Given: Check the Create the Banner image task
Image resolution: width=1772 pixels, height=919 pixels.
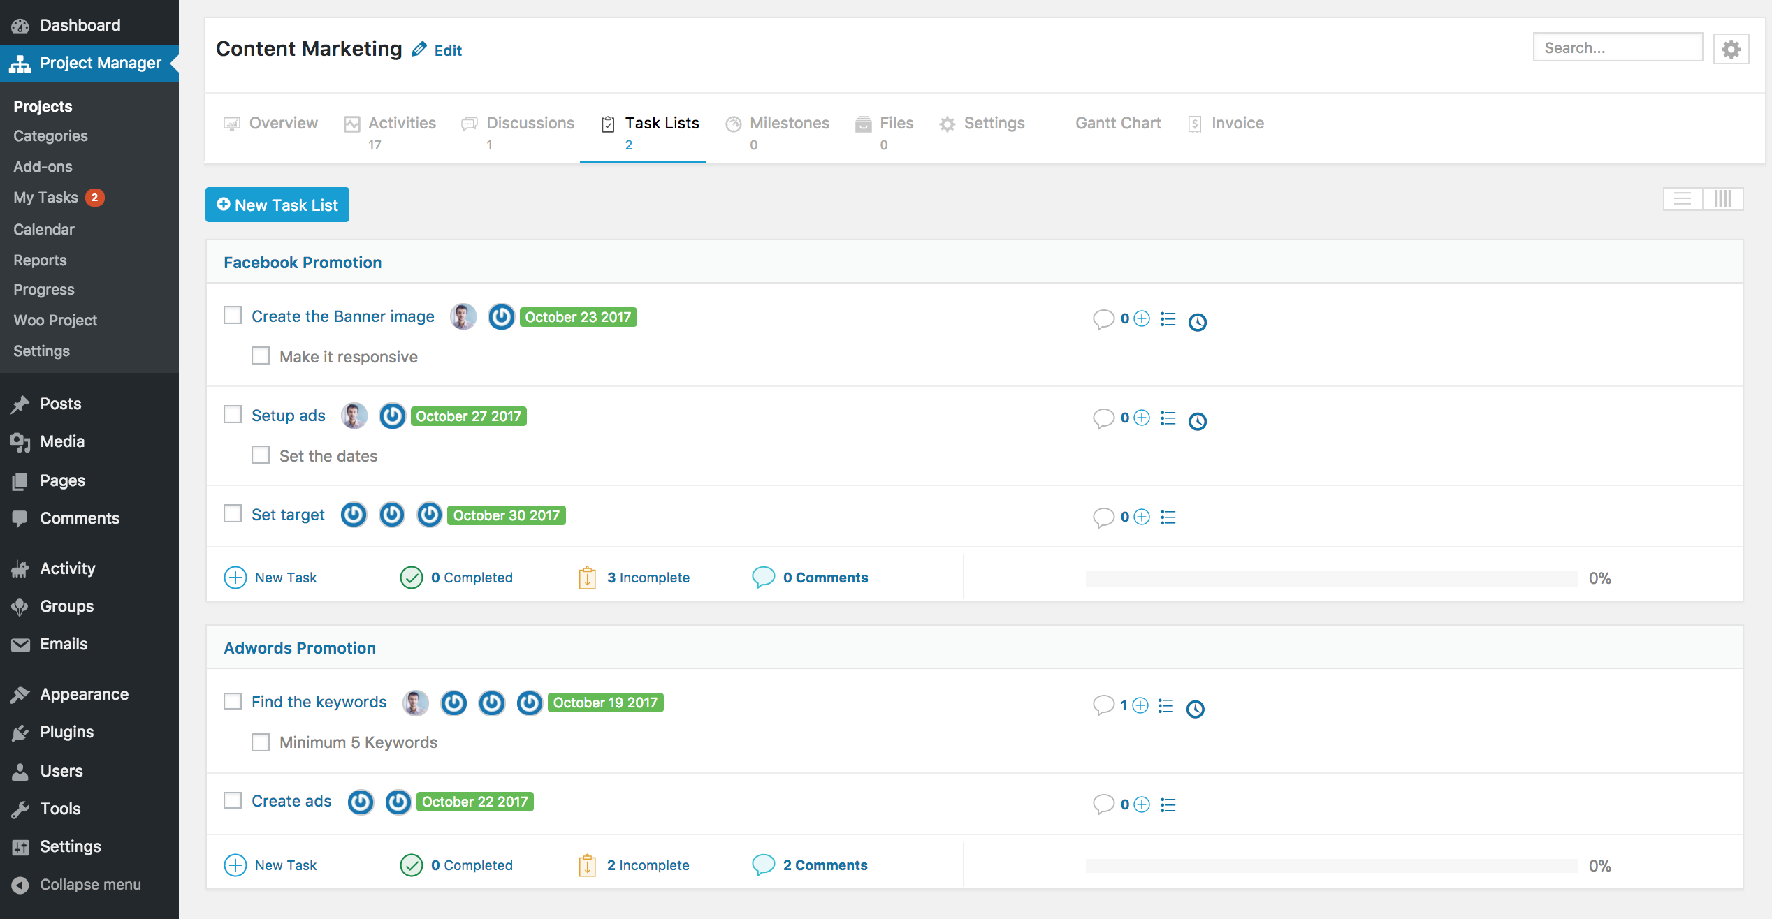Looking at the screenshot, I should [233, 316].
